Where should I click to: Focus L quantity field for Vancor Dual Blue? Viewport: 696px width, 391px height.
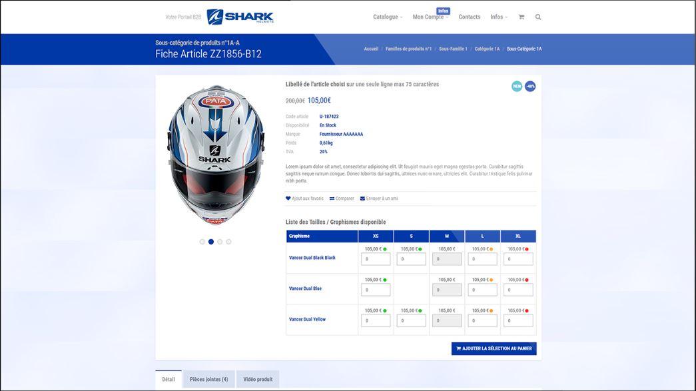(x=482, y=290)
